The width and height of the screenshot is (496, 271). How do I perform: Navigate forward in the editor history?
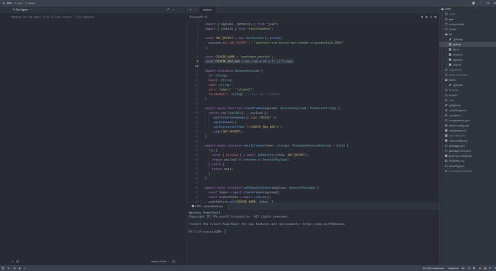point(196,9)
